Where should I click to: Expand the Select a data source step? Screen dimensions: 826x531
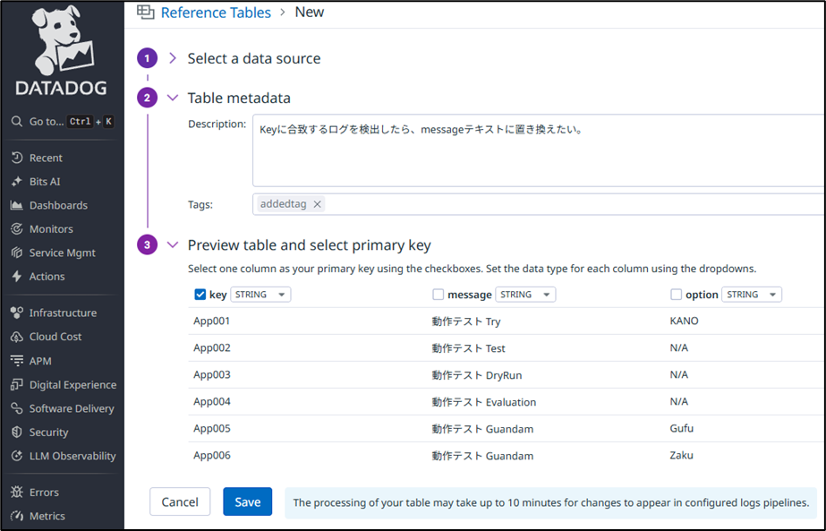[174, 58]
